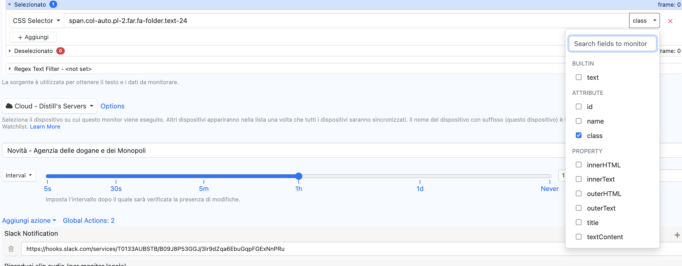The height and width of the screenshot is (266, 682).
Task: Focus the Search fields to monitor box
Action: pos(612,44)
